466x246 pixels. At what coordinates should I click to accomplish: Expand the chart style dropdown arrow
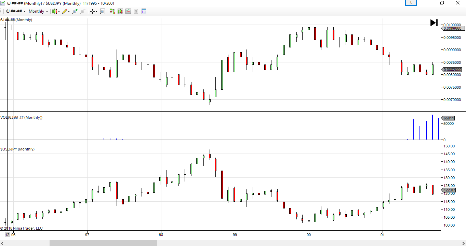tap(59, 11)
